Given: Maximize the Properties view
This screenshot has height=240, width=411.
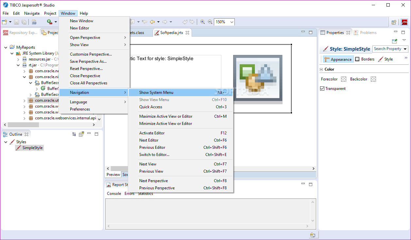Looking at the screenshot, I should pos(403,32).
